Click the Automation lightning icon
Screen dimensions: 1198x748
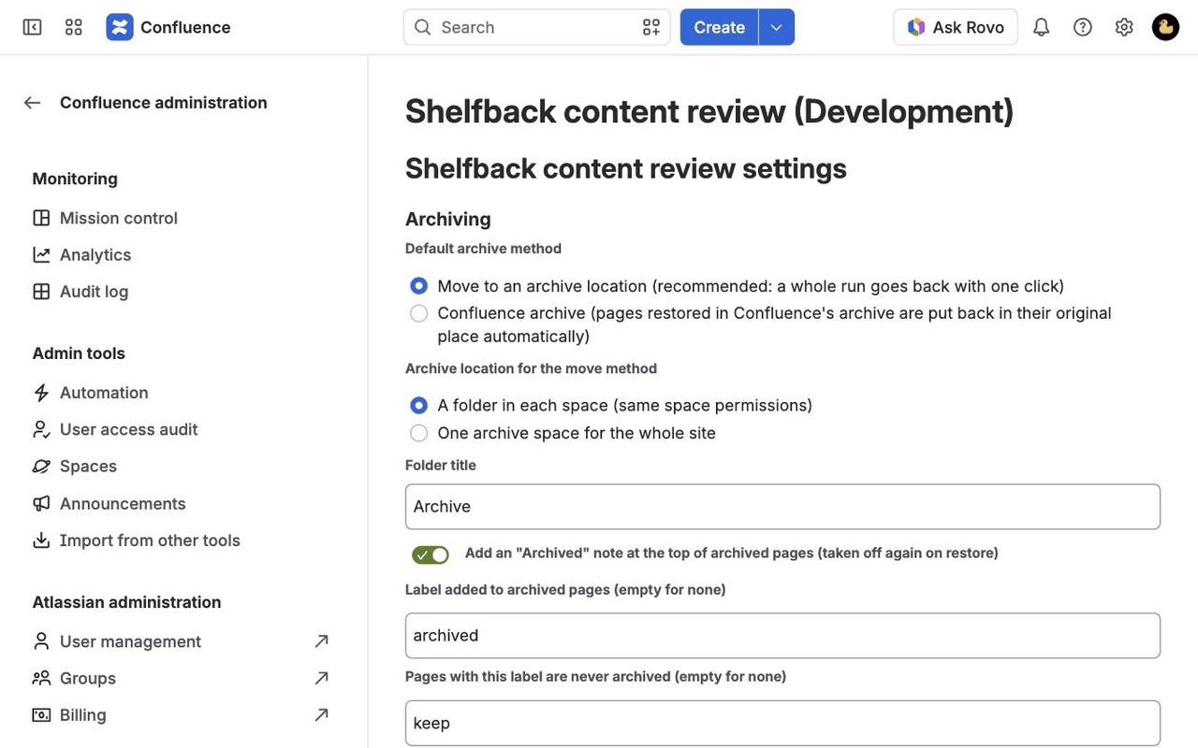pyautogui.click(x=41, y=393)
